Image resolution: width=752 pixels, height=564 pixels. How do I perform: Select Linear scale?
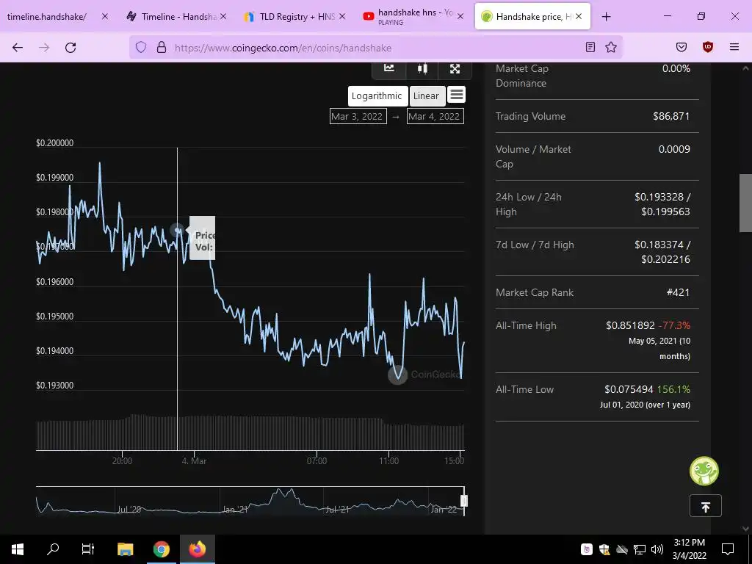coord(427,96)
